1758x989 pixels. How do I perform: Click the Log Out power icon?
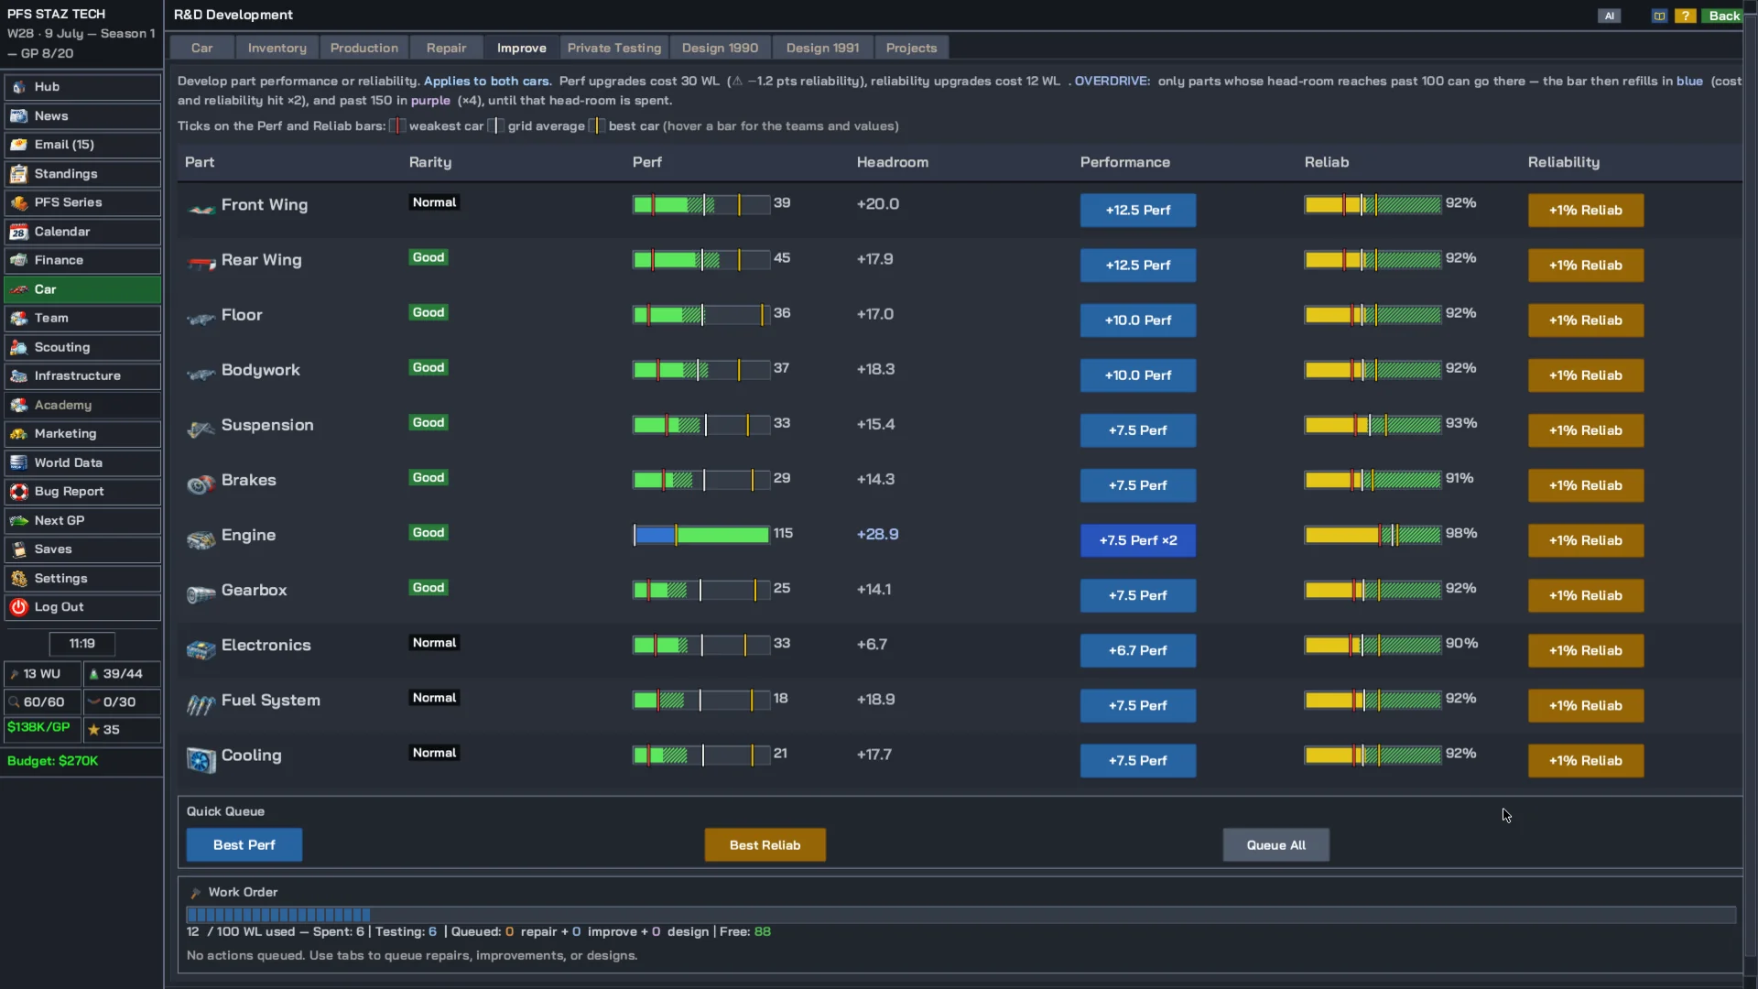coord(18,607)
